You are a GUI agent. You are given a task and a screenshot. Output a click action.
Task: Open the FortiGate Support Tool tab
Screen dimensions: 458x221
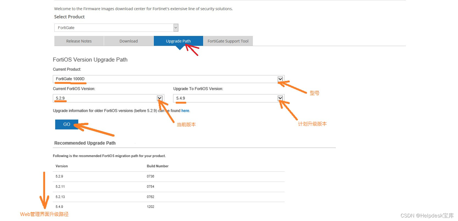pos(228,41)
